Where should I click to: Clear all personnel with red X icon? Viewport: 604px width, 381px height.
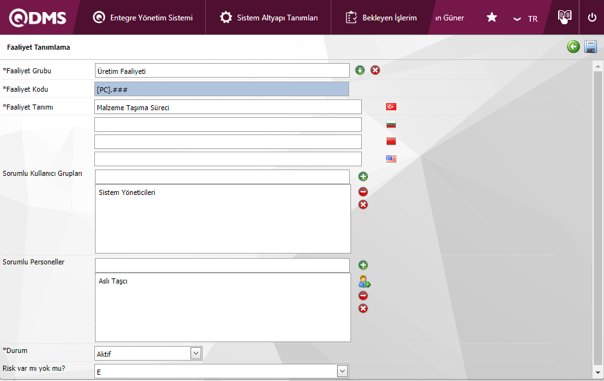pyautogui.click(x=363, y=308)
